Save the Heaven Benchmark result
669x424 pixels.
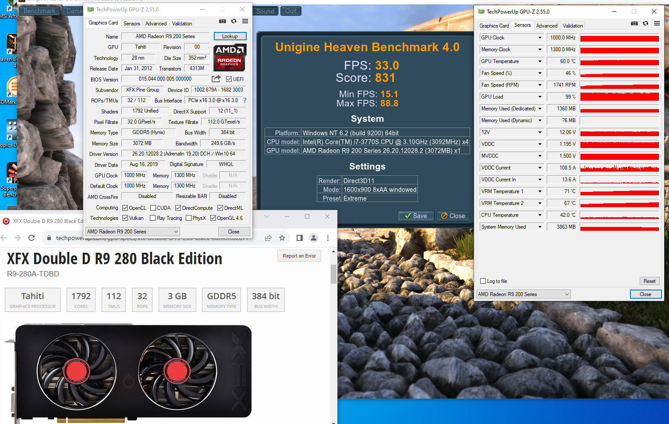point(416,216)
